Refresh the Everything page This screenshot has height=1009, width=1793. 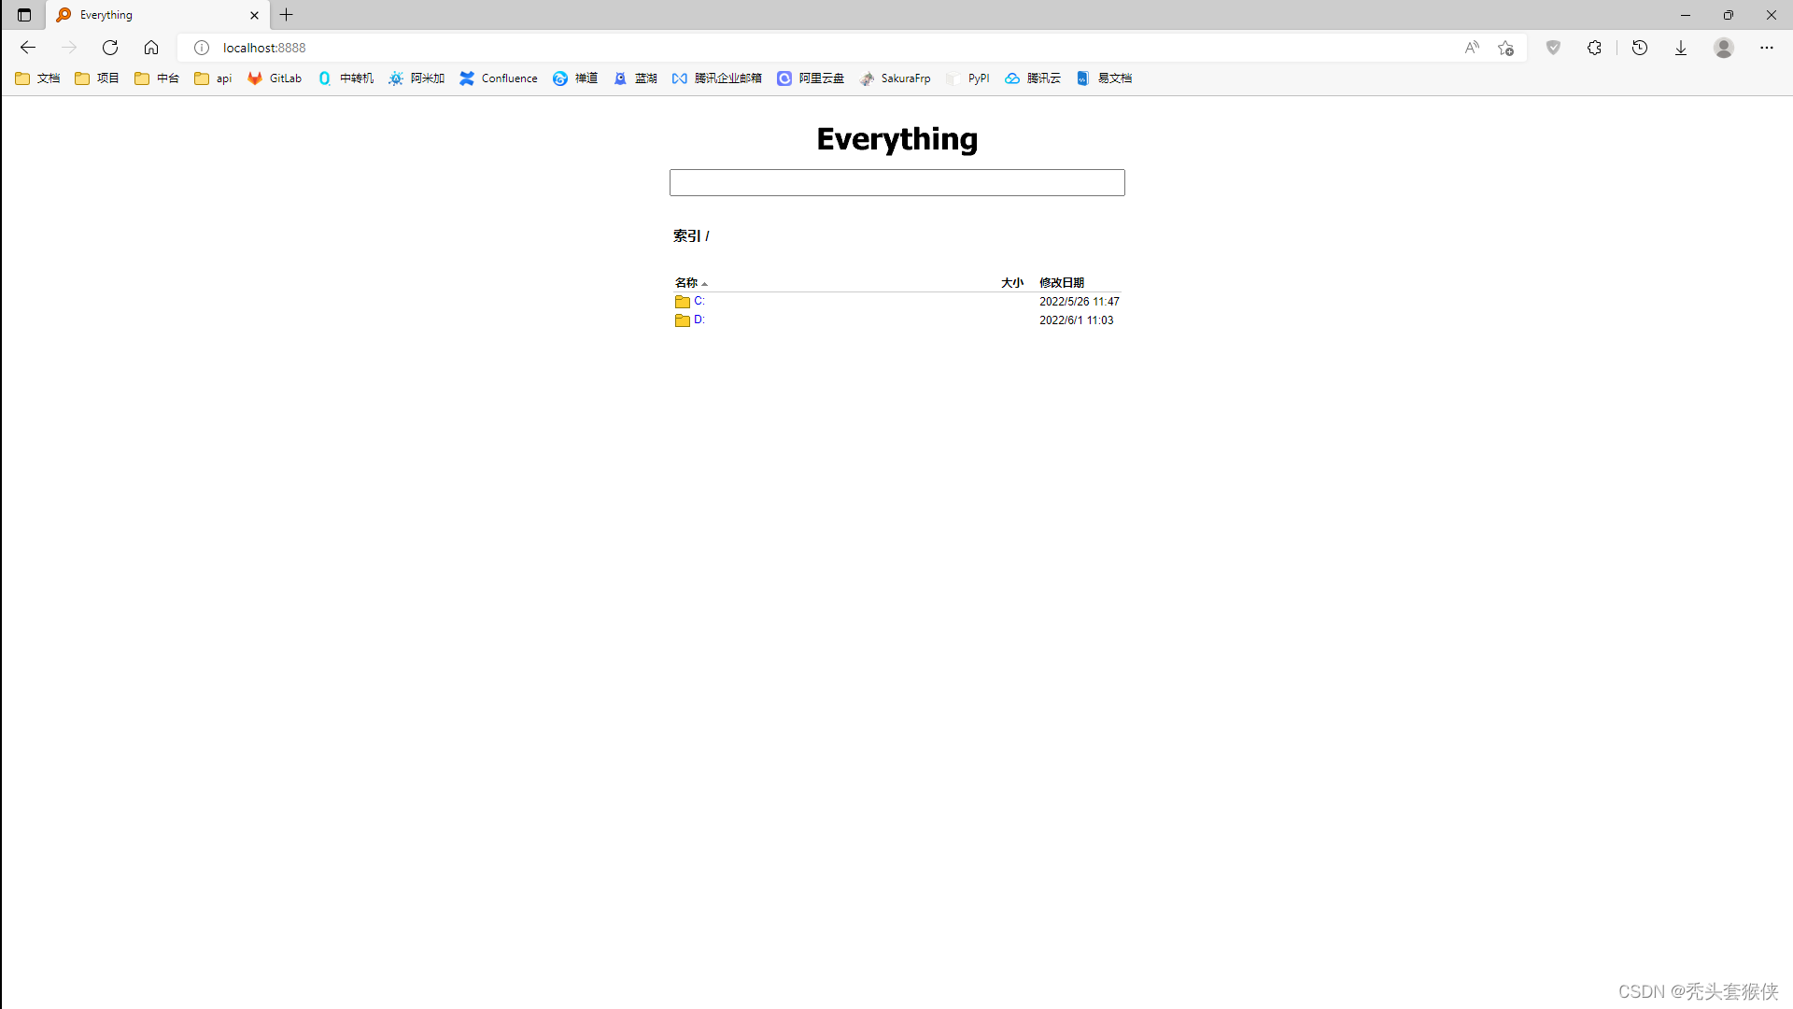[x=109, y=47]
